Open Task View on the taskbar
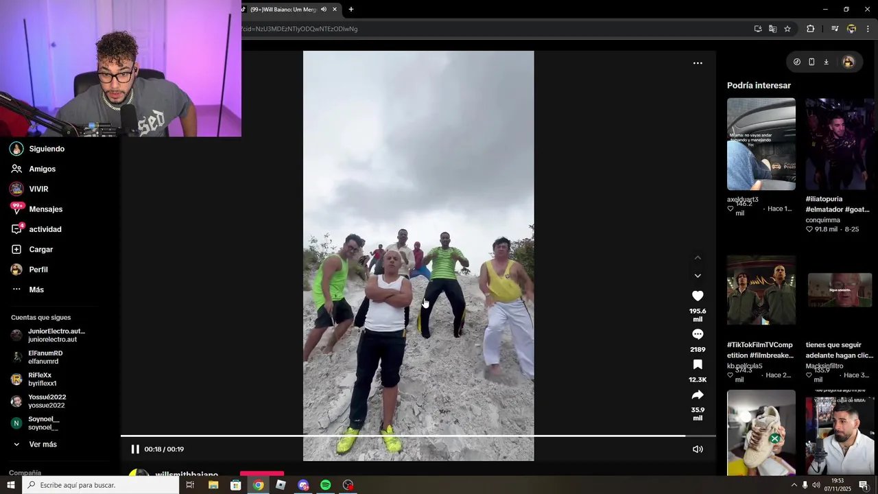 pyautogui.click(x=191, y=485)
